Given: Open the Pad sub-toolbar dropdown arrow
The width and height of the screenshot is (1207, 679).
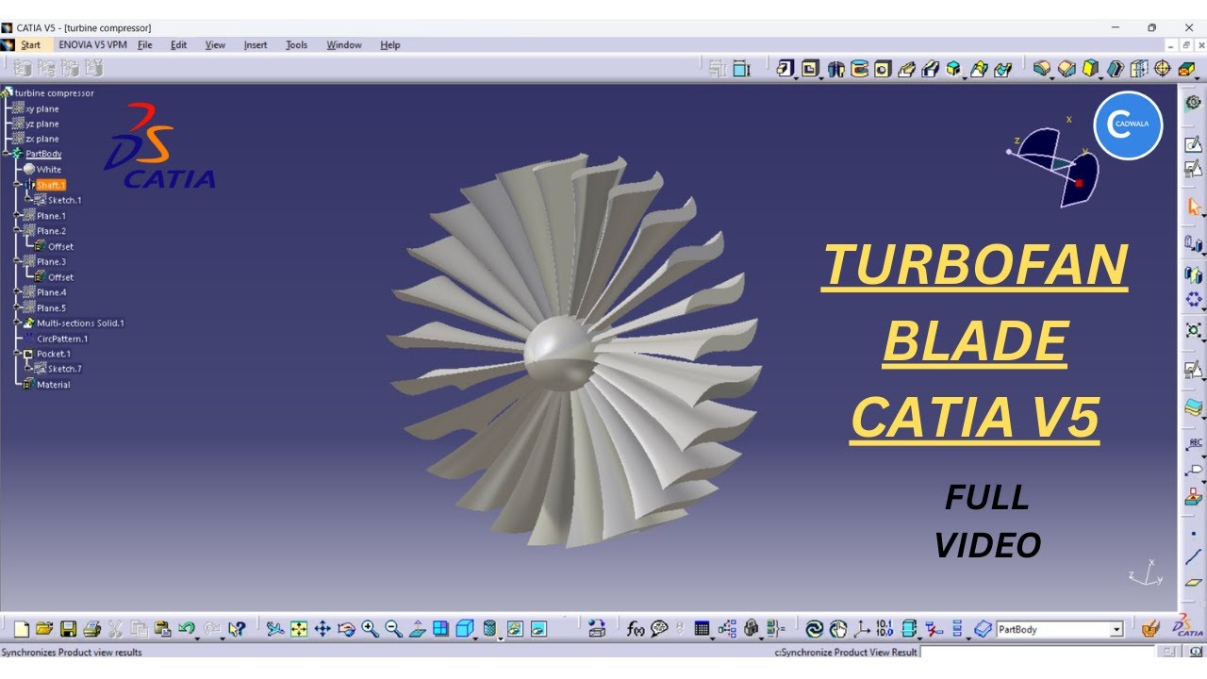Looking at the screenshot, I should click(x=795, y=78).
